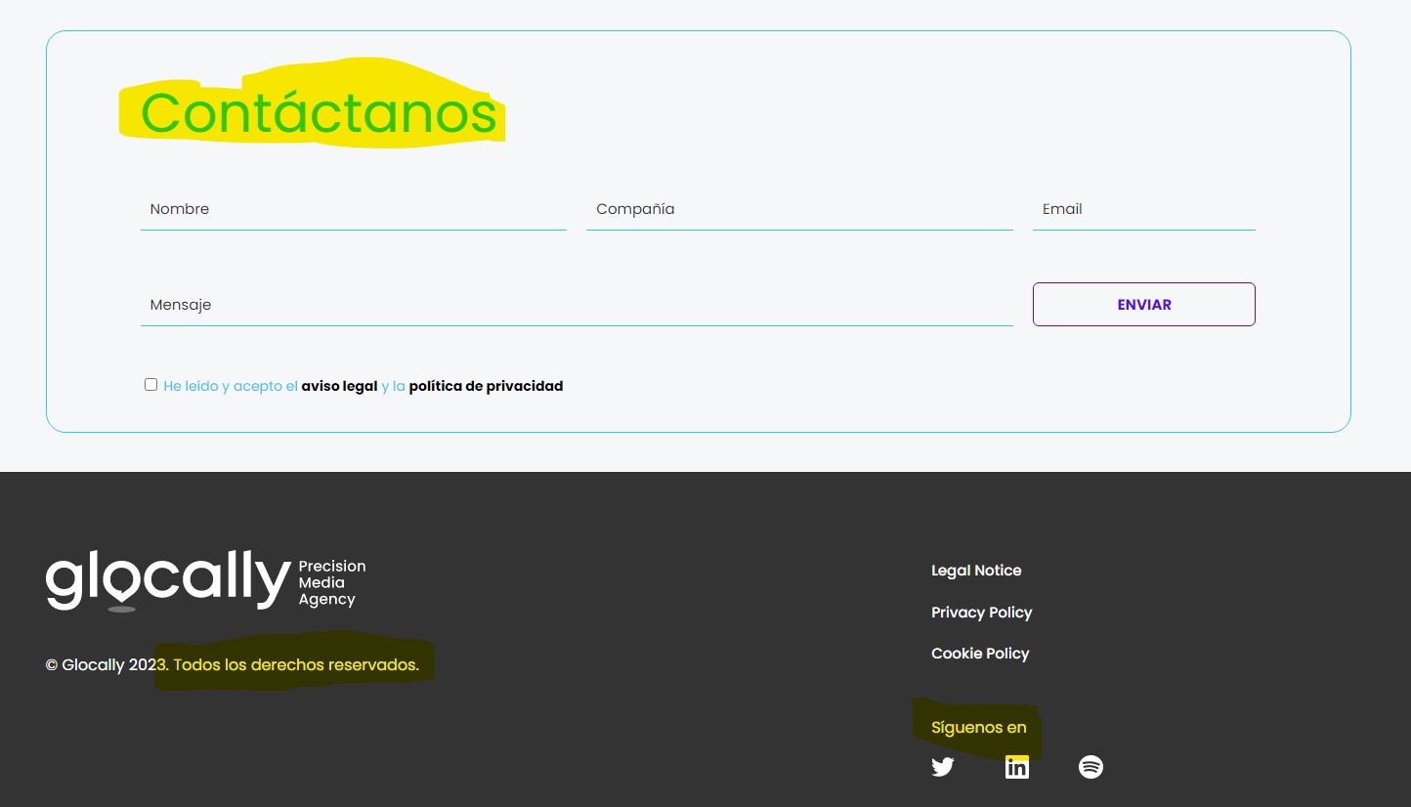
Task: Tick the legal notice acceptance checkbox
Action: pos(150,385)
